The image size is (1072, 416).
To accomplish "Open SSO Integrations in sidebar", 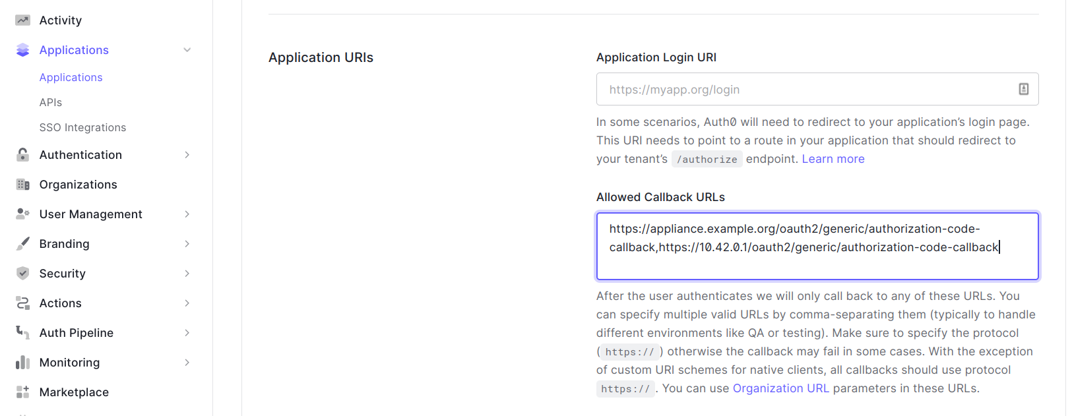I will (x=82, y=127).
